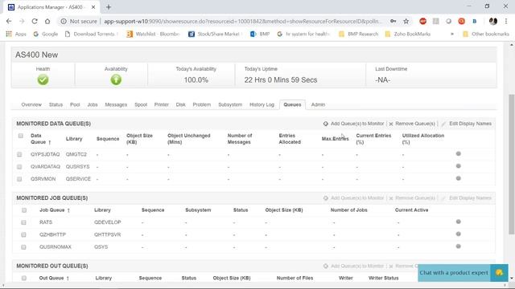This screenshot has width=515, height=289.
Task: Open Chat with a product expert
Action: (x=454, y=273)
